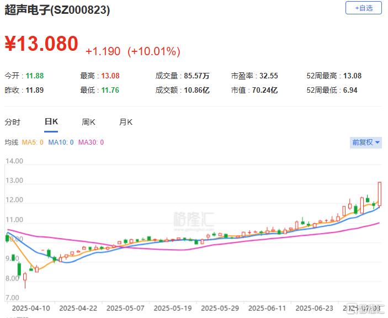
Task: Switch to the 月K monthly tab
Action: click(x=126, y=122)
